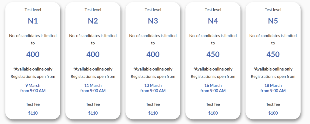
Task: Click the 450 candidate limit in N4 card
Action: (x=213, y=54)
